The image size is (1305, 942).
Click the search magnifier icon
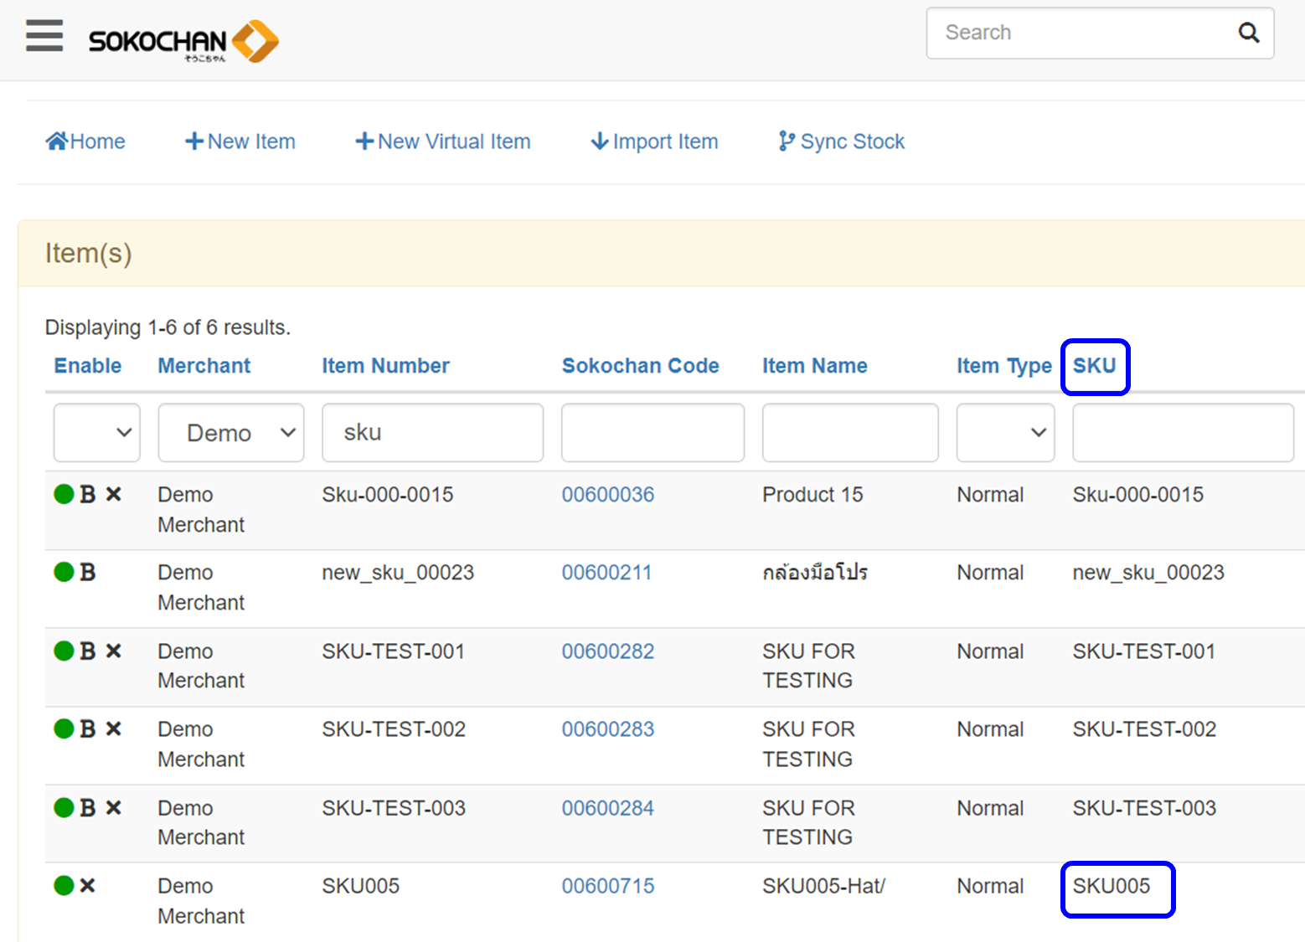point(1248,33)
